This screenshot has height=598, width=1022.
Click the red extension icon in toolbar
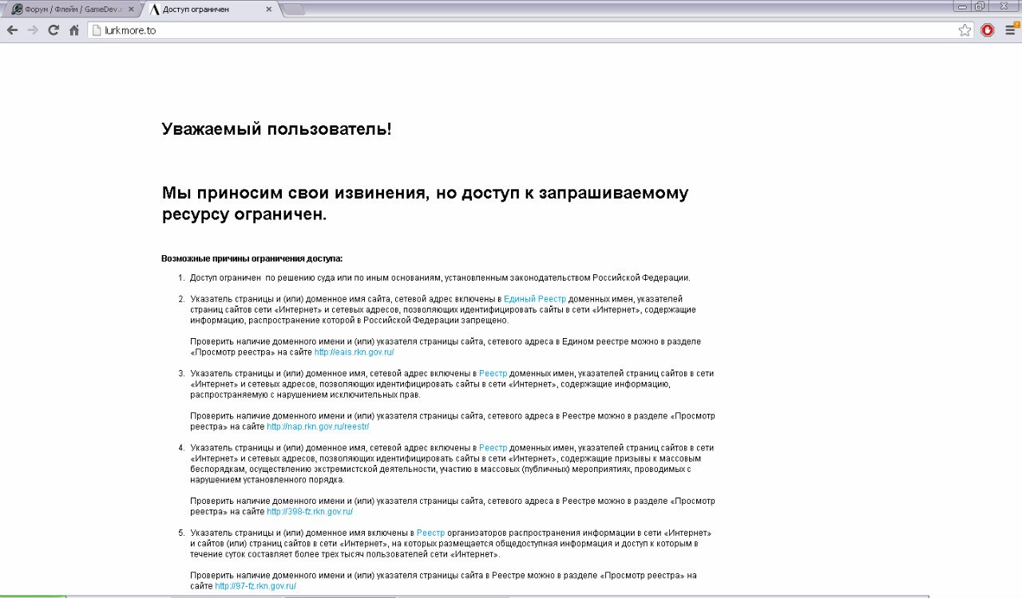pos(988,30)
